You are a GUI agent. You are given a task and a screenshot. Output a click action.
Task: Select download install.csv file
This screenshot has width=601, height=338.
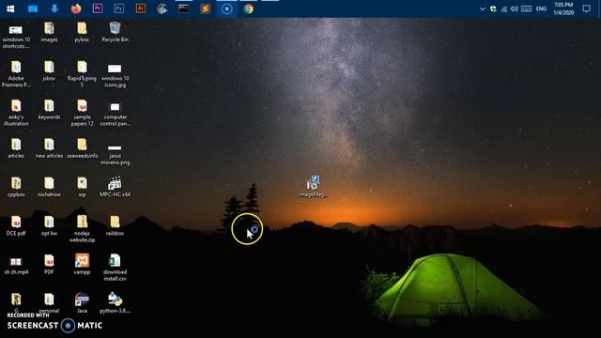click(115, 268)
